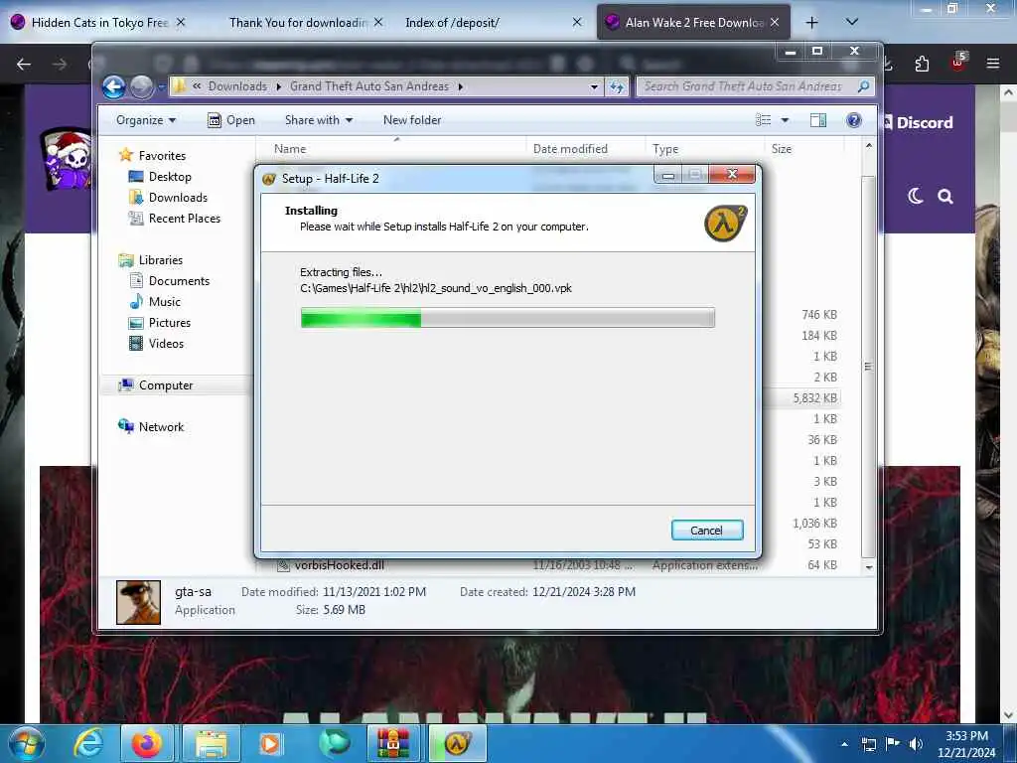The height and width of the screenshot is (763, 1017).
Task: Open the Share with menu
Action: coord(319,120)
